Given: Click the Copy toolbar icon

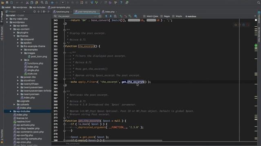Looking at the screenshot, I should [32, 2].
